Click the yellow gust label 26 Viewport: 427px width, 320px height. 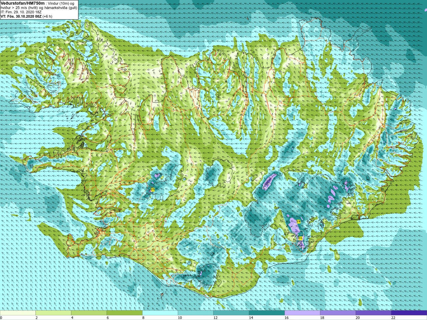[x=299, y=221]
